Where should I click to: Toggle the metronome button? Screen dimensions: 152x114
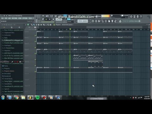(43, 16)
